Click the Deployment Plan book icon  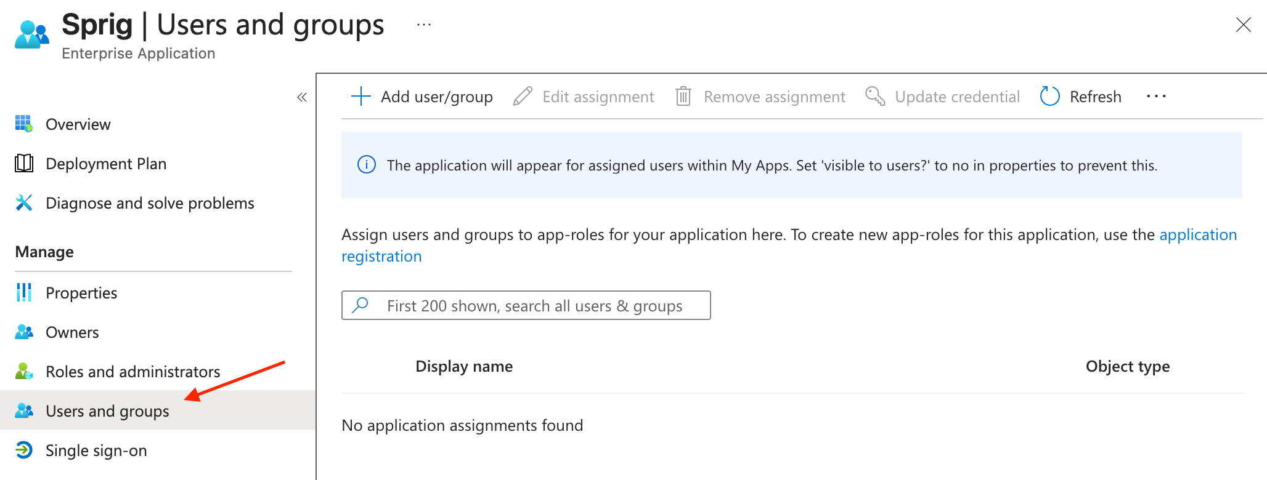coord(24,163)
